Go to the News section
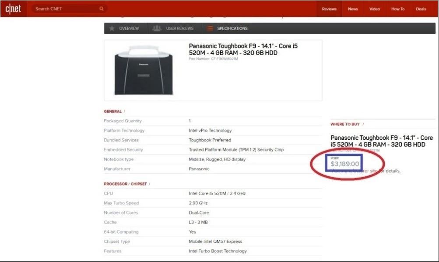The height and width of the screenshot is (262, 439). tap(353, 9)
